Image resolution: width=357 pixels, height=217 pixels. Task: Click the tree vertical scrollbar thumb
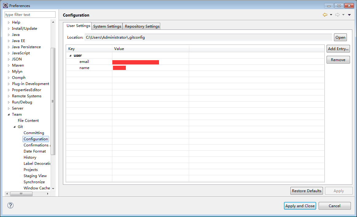[53, 101]
